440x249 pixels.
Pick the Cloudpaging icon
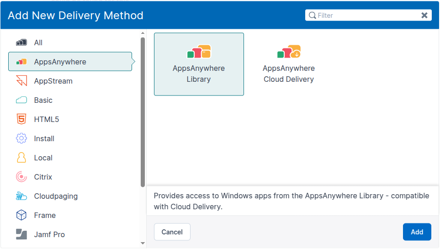pos(21,196)
